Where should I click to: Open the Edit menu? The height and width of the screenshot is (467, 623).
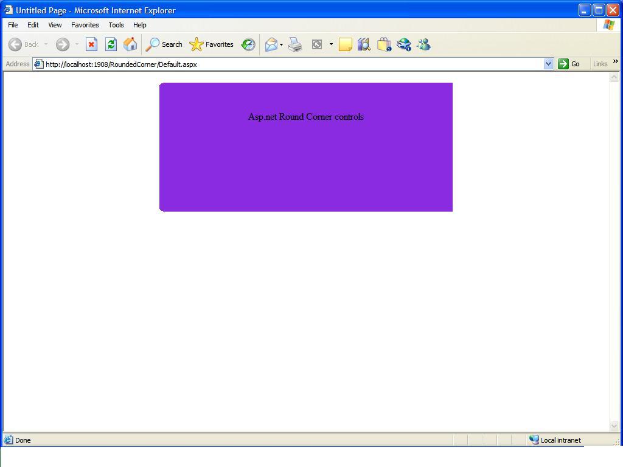pos(33,25)
